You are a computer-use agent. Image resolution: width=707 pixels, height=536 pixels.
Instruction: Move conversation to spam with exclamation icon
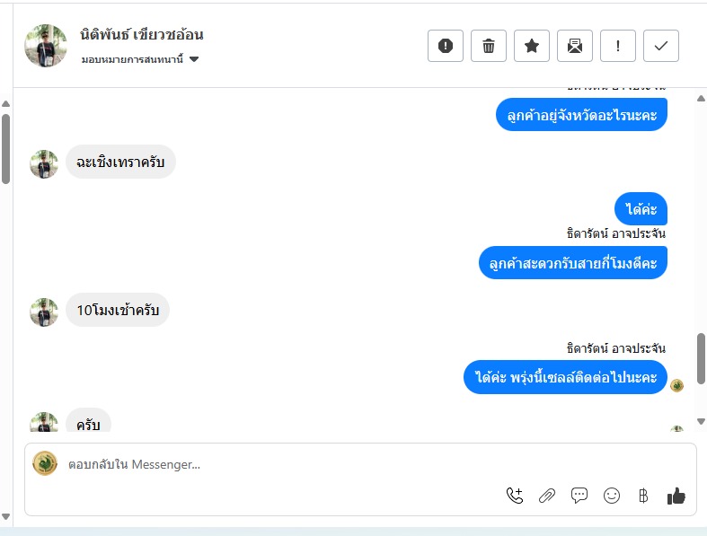click(x=445, y=46)
